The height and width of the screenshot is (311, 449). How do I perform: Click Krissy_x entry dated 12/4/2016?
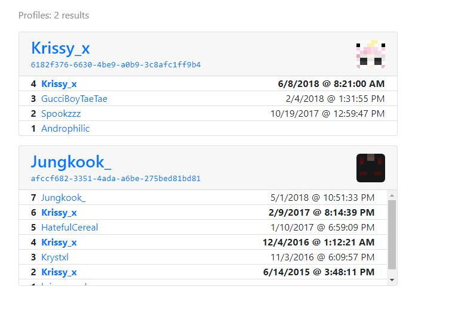pyautogui.click(x=59, y=242)
